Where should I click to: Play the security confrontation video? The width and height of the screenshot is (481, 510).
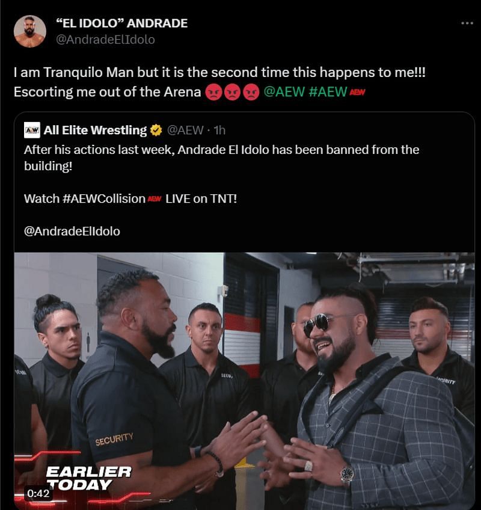(244, 381)
